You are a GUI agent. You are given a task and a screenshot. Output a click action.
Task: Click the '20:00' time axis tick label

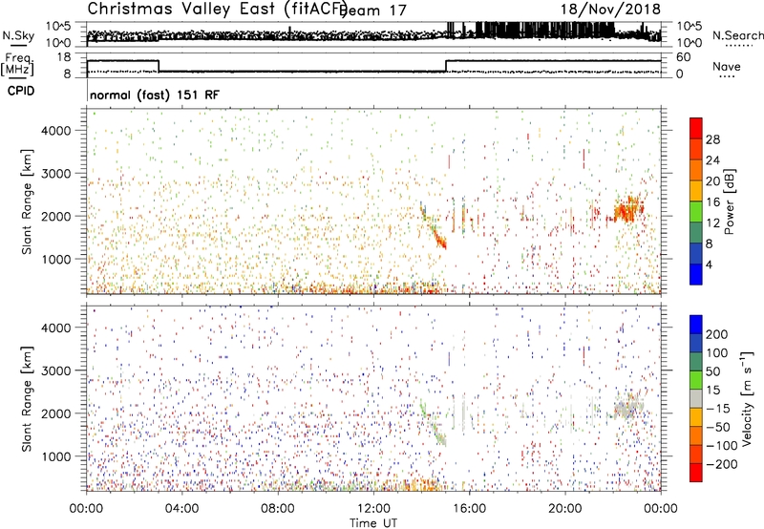click(565, 509)
